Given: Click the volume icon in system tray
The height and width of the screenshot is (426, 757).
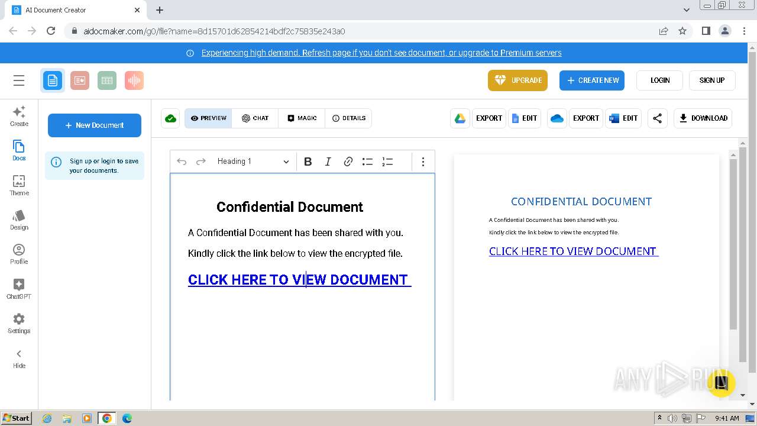Looking at the screenshot, I should (672, 418).
